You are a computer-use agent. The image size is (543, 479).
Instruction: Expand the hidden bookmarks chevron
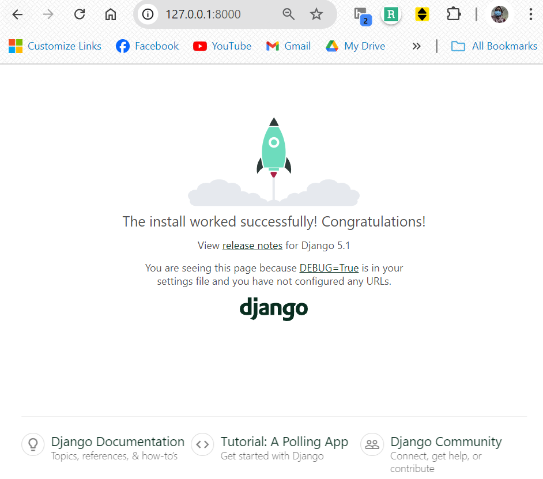click(416, 46)
